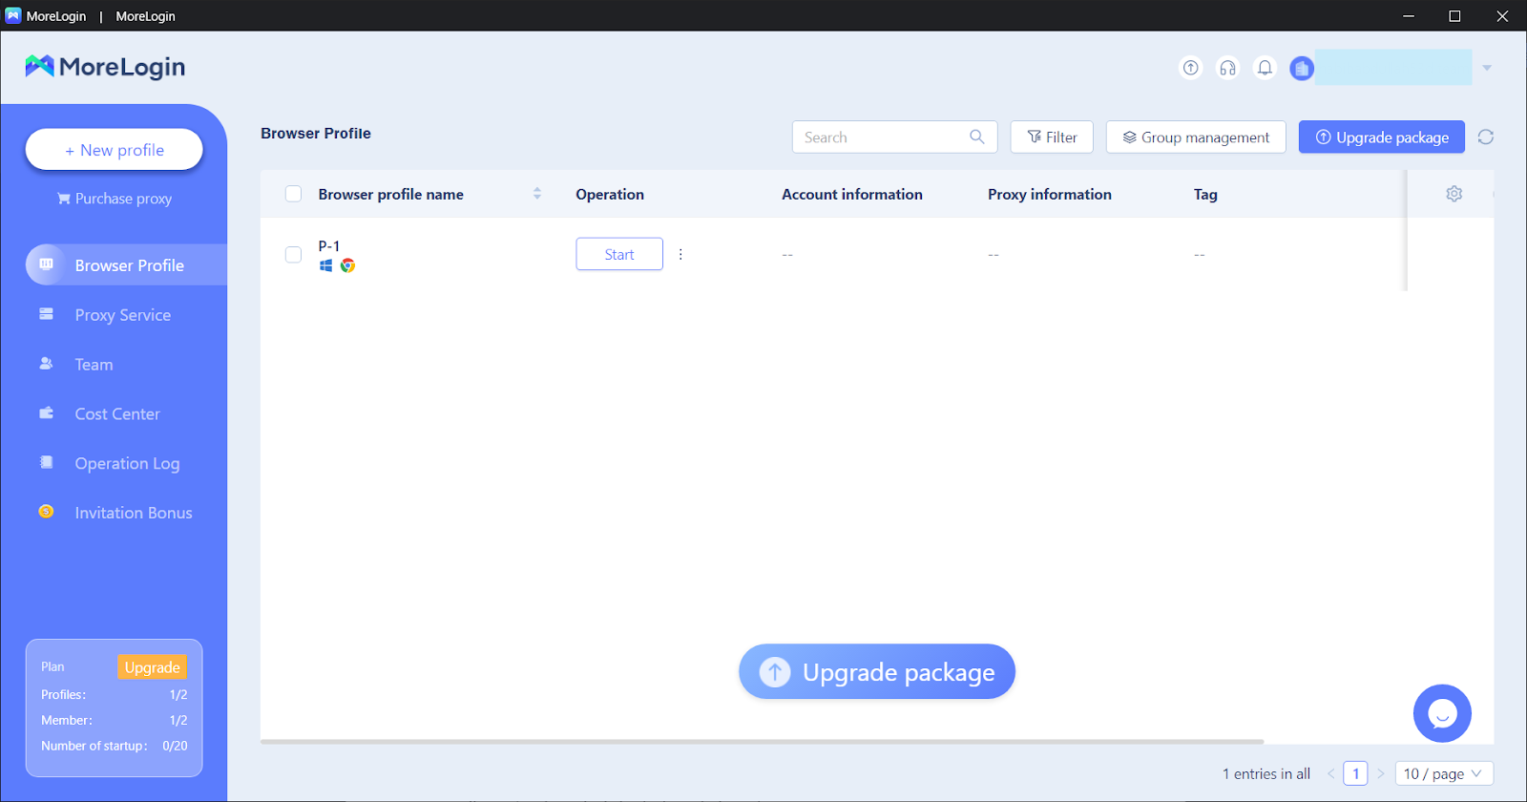Open Group management
This screenshot has height=802, width=1527.
[x=1196, y=137]
